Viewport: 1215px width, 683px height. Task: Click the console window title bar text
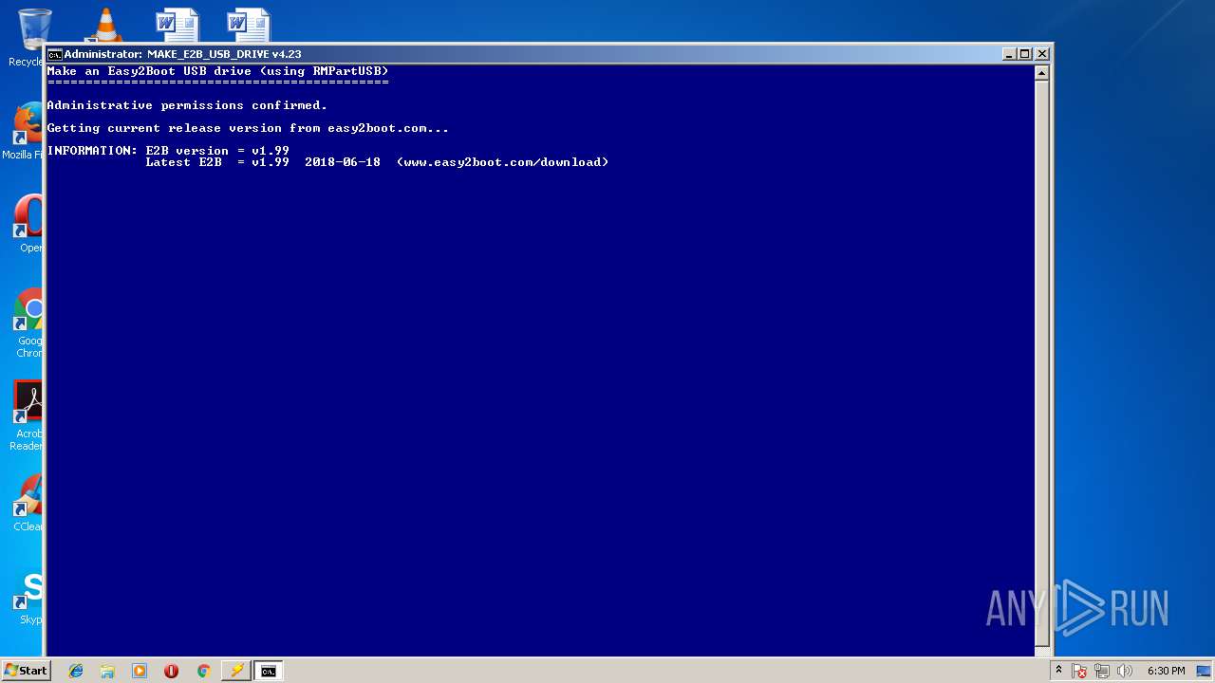point(182,54)
